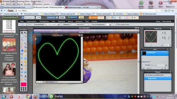The image size is (177, 99).
Task: Click the green Нравится button
Action: (x=73, y=17)
